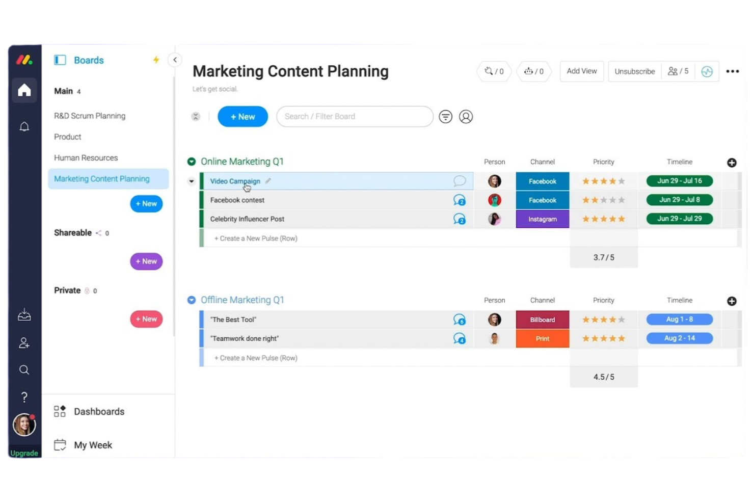Click the Priority column header in Online Marketing
Viewport: 754px width, 503px height.
click(x=604, y=162)
